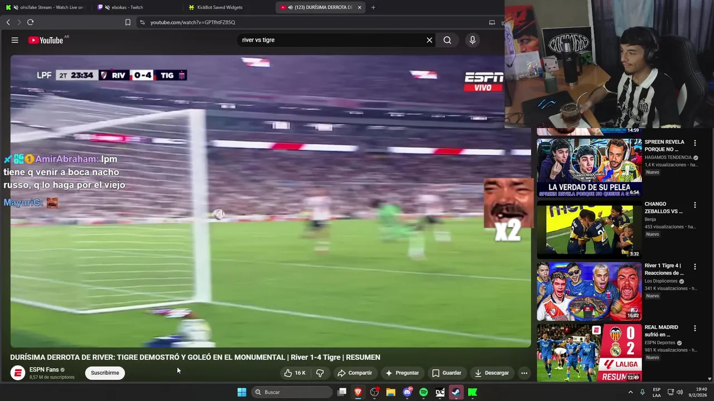
Task: Open options menu for SPREEN REVELA video
Action: 694,143
